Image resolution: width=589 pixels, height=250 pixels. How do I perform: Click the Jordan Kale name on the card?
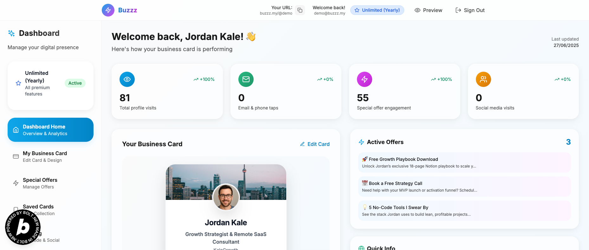click(x=226, y=223)
